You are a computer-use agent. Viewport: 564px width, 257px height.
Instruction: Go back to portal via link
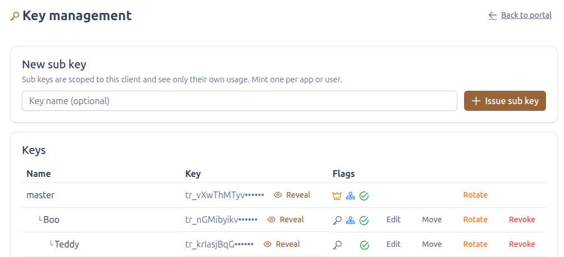520,15
